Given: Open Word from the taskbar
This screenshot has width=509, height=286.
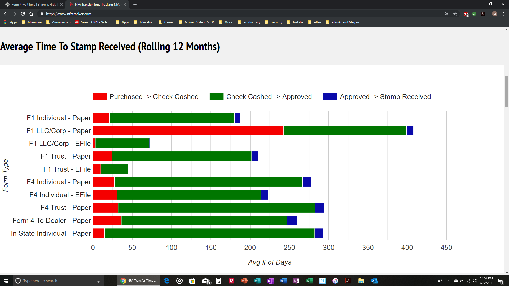Looking at the screenshot, I should pos(283,281).
